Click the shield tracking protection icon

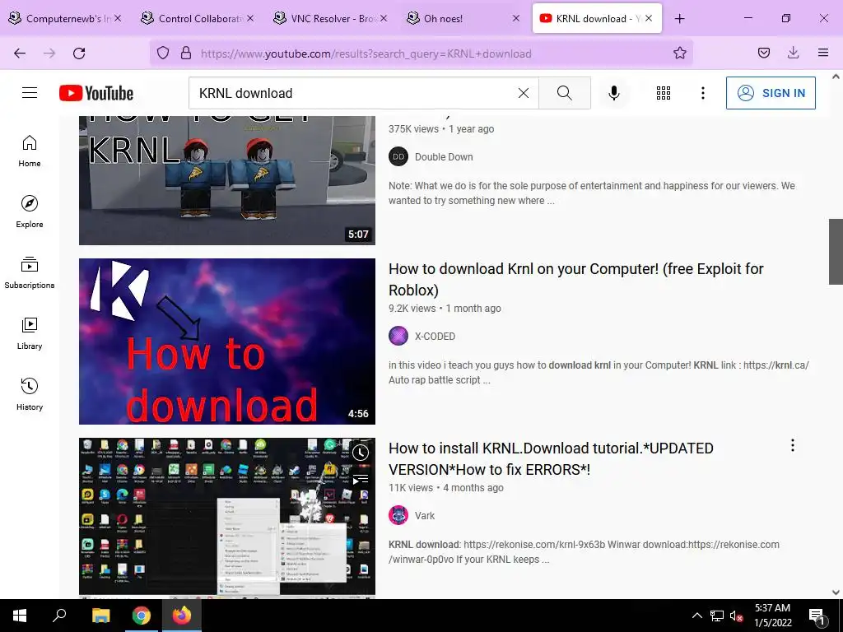pos(163,53)
